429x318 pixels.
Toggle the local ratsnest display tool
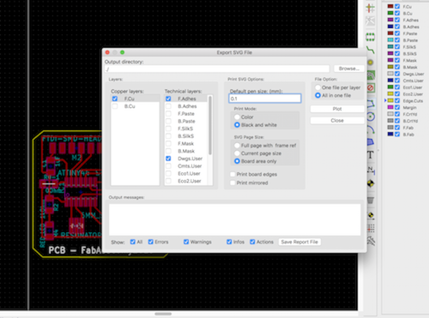pyautogui.click(x=370, y=20)
